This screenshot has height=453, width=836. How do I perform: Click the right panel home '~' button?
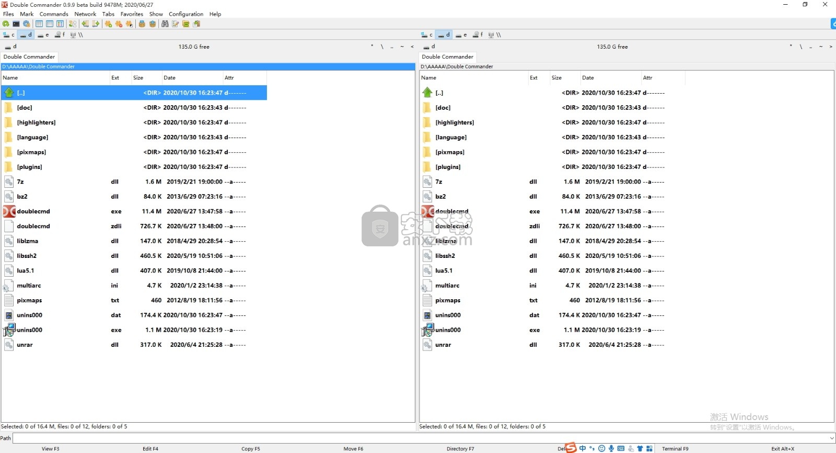click(821, 47)
